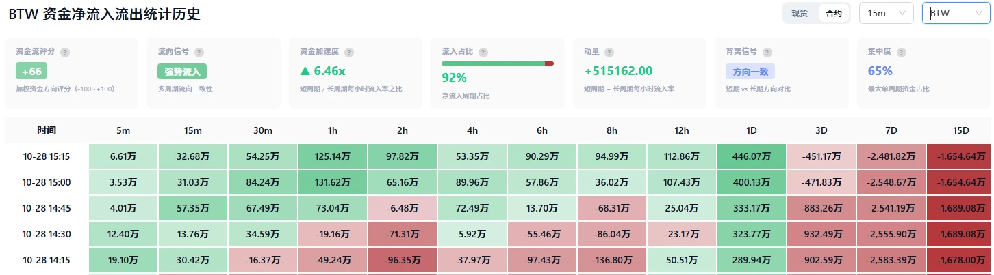Select the 4h column header
The image size is (994, 275).
[472, 130]
